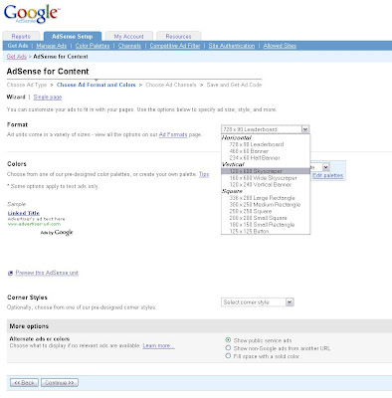Choose 336 x 280 Large Rectangle option

click(262, 198)
